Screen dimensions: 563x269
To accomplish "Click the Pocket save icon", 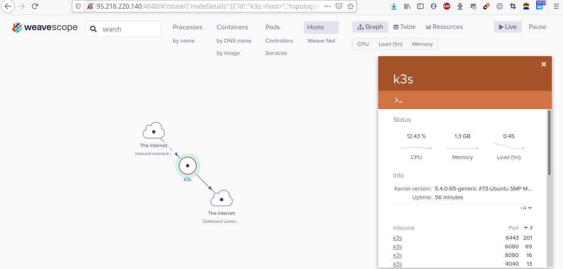I will (339, 6).
